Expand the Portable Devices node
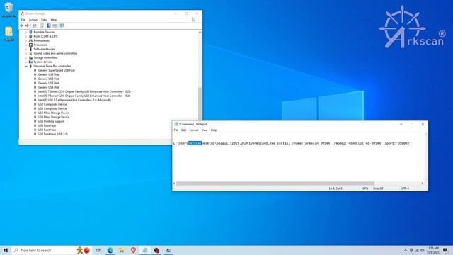 pyautogui.click(x=26, y=32)
